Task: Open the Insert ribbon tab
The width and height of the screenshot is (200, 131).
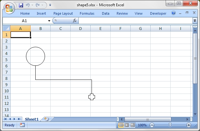Action: coord(41,13)
